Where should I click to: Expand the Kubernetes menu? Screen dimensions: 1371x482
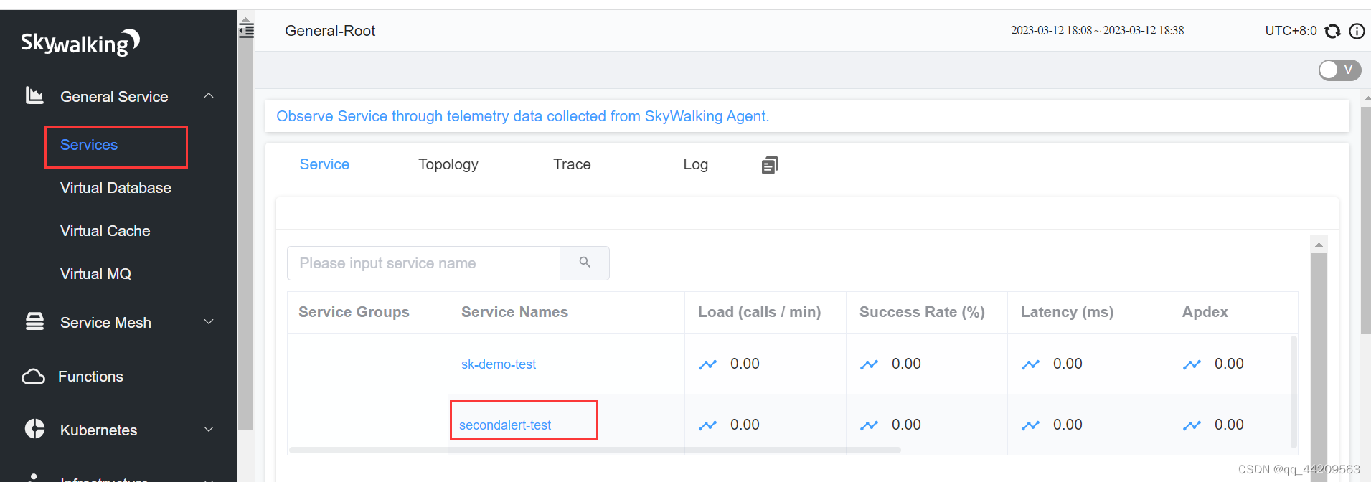tap(209, 430)
